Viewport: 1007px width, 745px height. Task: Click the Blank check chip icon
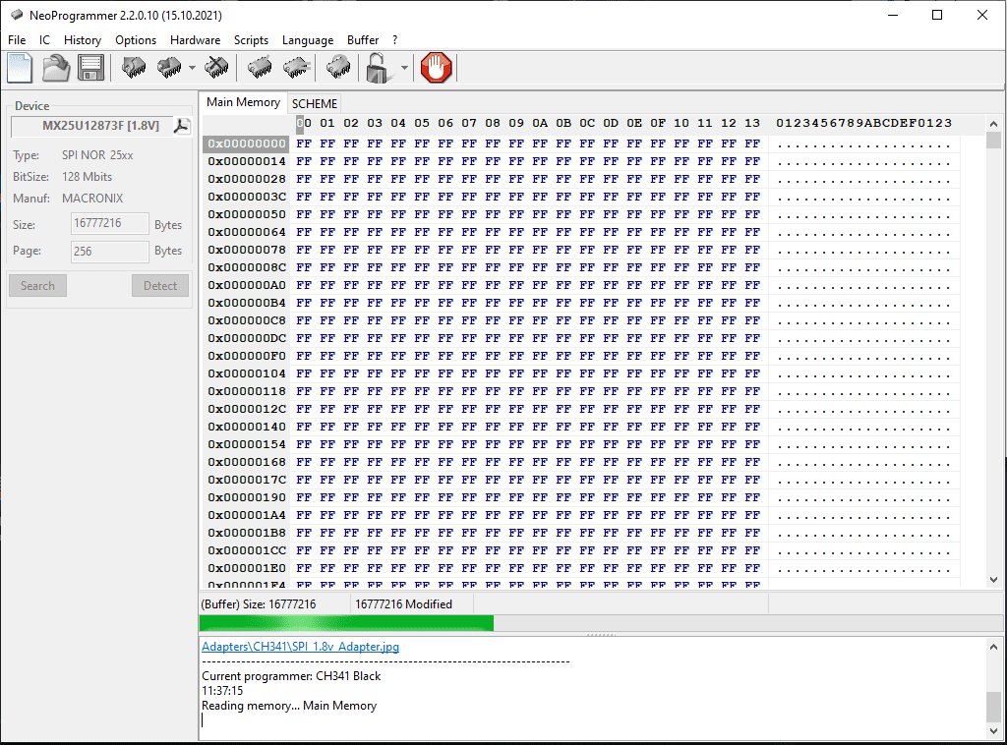297,68
